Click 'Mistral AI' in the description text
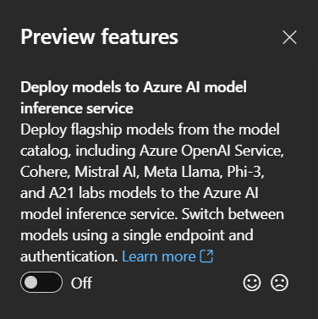The height and width of the screenshot is (319, 318). click(x=105, y=172)
